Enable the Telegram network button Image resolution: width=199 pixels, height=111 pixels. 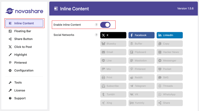click(141, 86)
